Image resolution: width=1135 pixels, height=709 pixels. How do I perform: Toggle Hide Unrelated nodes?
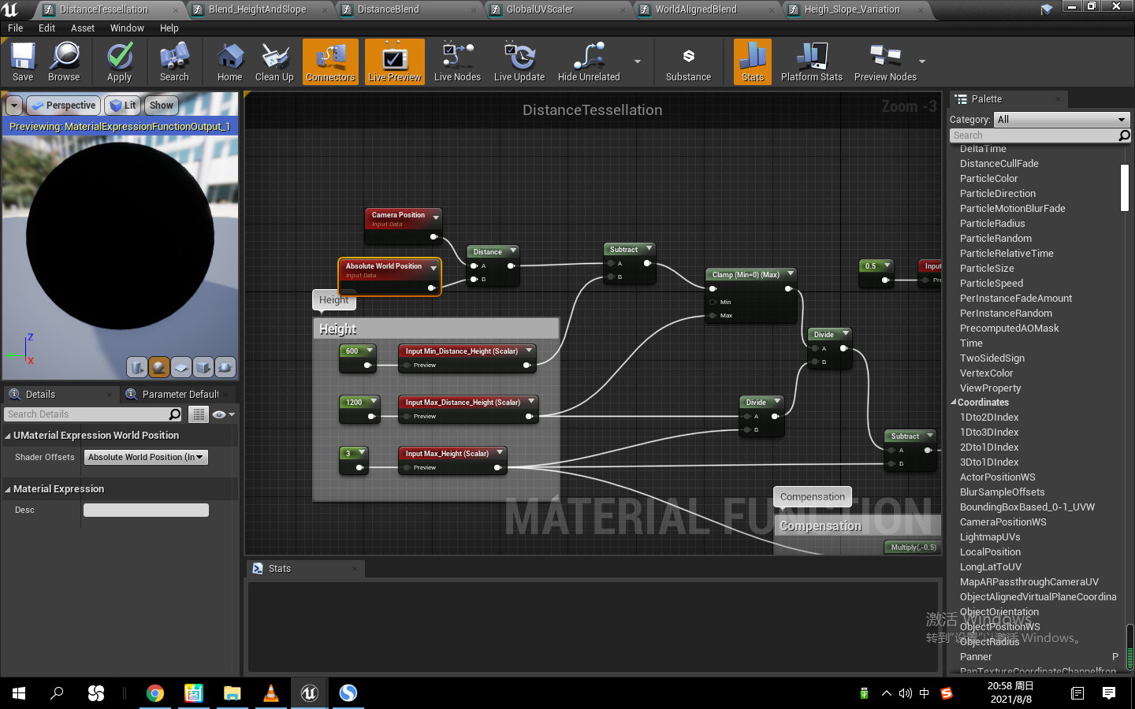pos(589,61)
